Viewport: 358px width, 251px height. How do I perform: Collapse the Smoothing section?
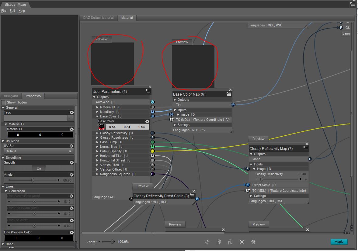pos(3,158)
